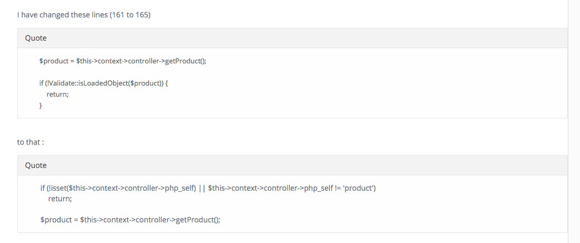Click the '!=' operator before 'product'
This screenshot has width=580, height=243.
tap(338, 189)
